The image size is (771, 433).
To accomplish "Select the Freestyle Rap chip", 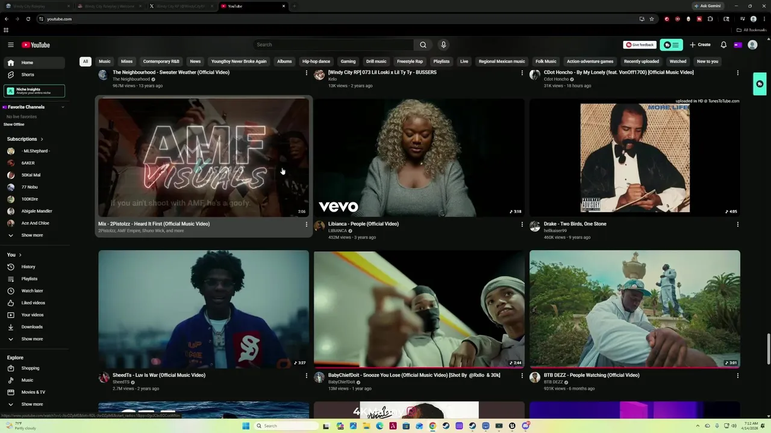I will pyautogui.click(x=410, y=61).
